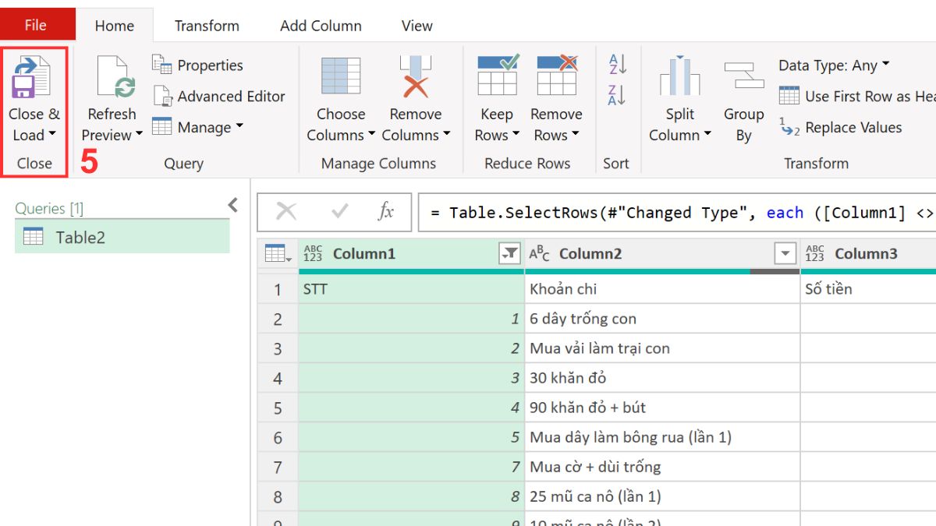Image resolution: width=936 pixels, height=526 pixels.
Task: Click cell '90 khăn đỏ + bút'
Action: click(x=662, y=408)
